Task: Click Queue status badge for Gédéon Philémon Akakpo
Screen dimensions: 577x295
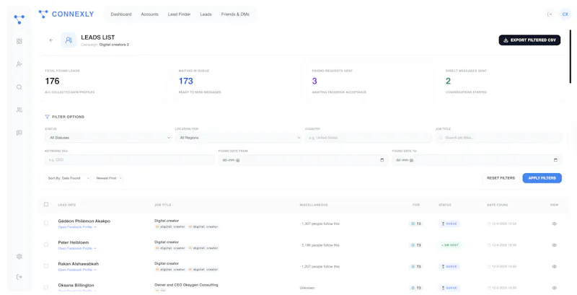Action: point(449,224)
